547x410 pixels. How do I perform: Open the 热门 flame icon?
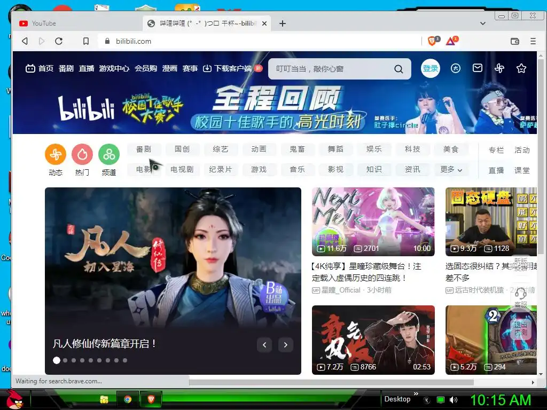pos(82,154)
